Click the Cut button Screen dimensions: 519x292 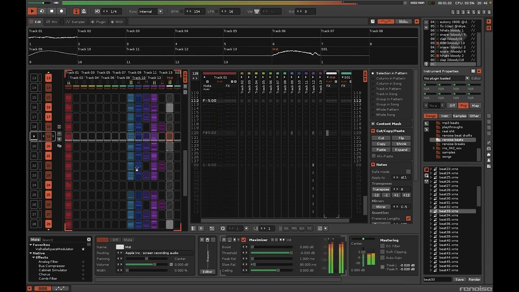(381, 138)
